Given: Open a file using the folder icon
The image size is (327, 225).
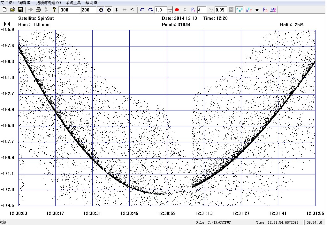Looking at the screenshot, I should coord(12,10).
